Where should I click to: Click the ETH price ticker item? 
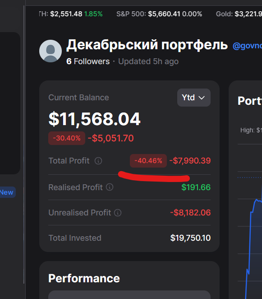pyautogui.click(x=71, y=14)
